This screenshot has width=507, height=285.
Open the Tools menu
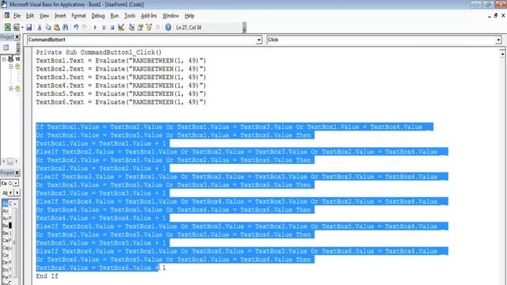tap(130, 16)
